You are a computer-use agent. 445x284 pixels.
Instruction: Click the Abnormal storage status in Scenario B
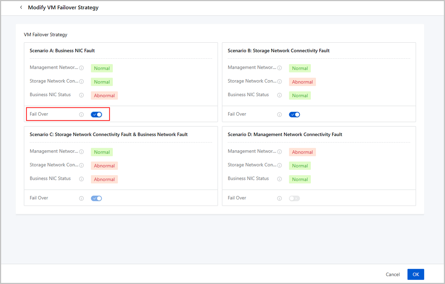tap(302, 82)
